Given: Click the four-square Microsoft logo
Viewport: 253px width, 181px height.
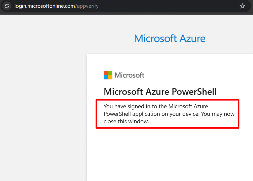Looking at the screenshot, I should [108, 75].
